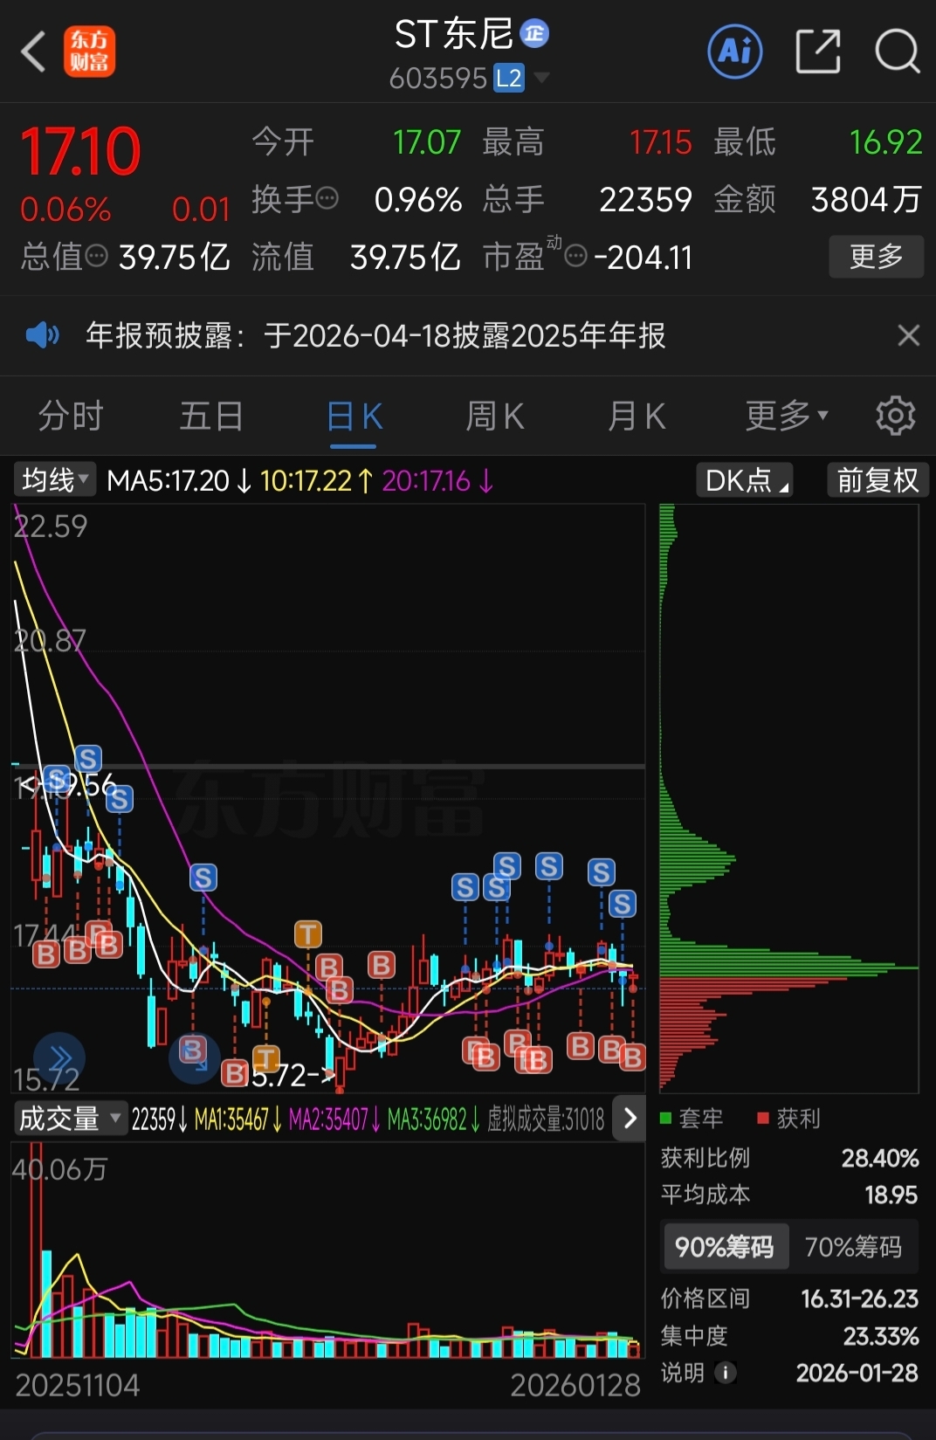Tap the double-arrow expand chart button

tap(59, 1058)
